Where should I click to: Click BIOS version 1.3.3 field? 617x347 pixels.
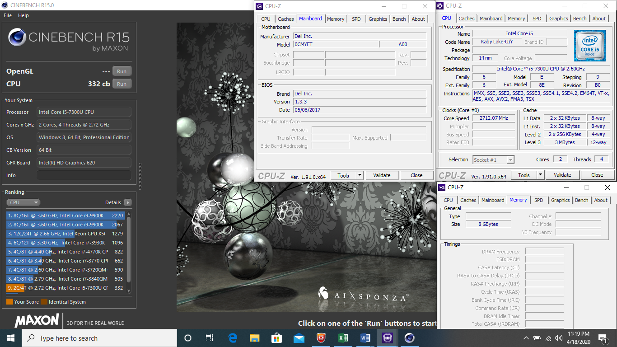click(x=360, y=102)
